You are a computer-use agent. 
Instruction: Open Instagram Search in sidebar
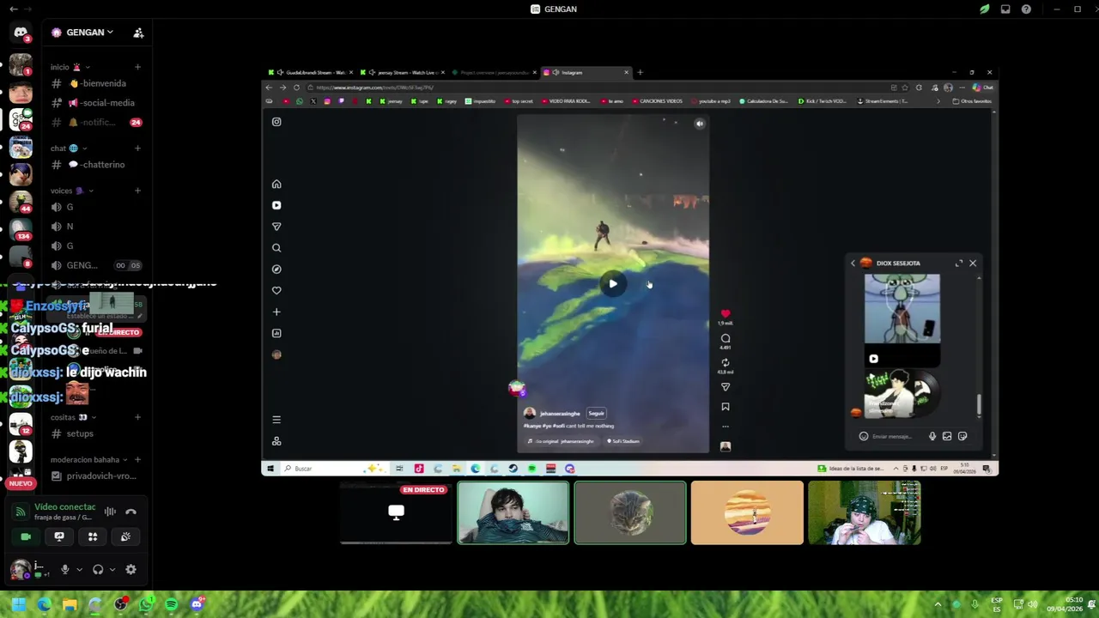(x=276, y=248)
